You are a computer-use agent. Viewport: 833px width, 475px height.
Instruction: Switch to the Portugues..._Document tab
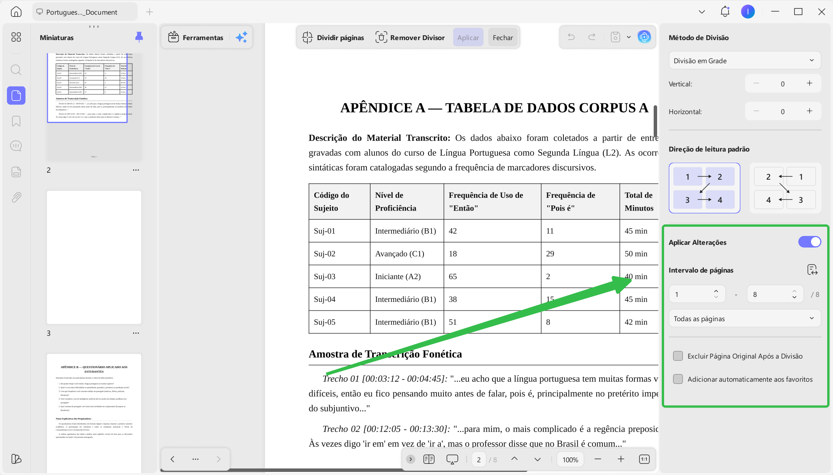click(85, 12)
